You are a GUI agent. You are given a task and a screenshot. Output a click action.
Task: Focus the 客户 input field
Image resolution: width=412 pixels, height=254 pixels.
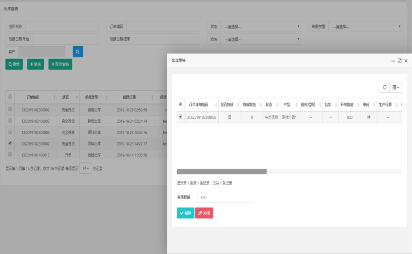coord(42,52)
